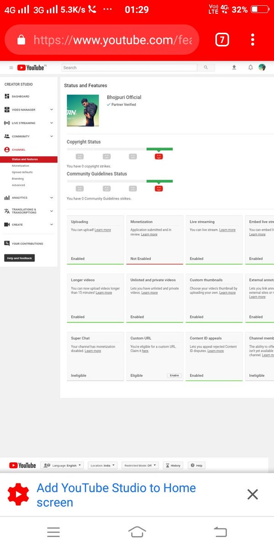Select Status and features menu item
Viewport: 274px width, 548px height.
pos(29,159)
